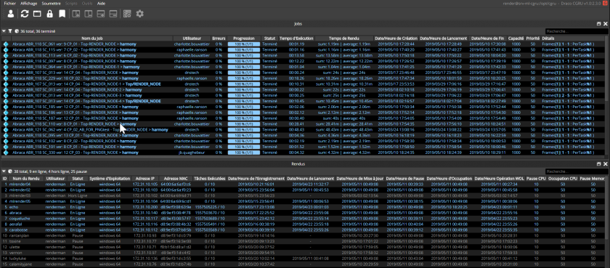The image size is (610, 268).
Task: Detach the Rendus panel with float icon
Action: [x=599, y=164]
